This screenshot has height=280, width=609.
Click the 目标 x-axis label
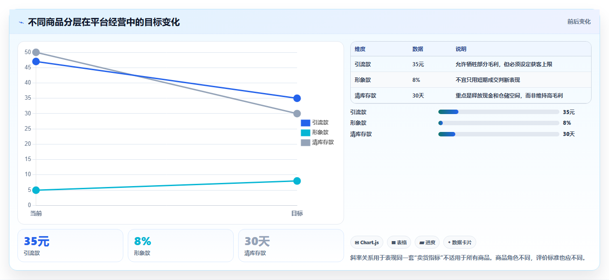click(297, 213)
